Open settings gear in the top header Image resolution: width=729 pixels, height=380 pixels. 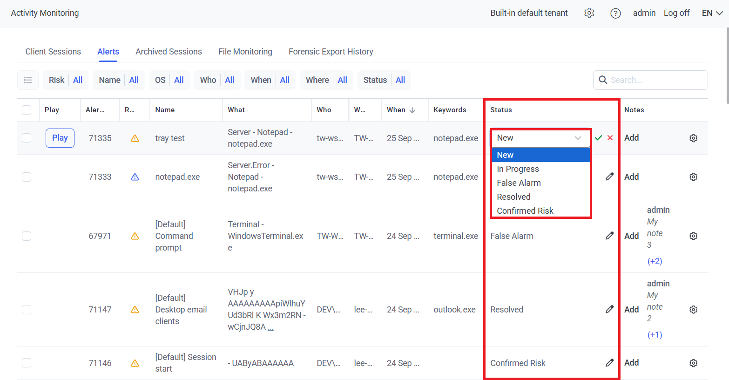589,13
